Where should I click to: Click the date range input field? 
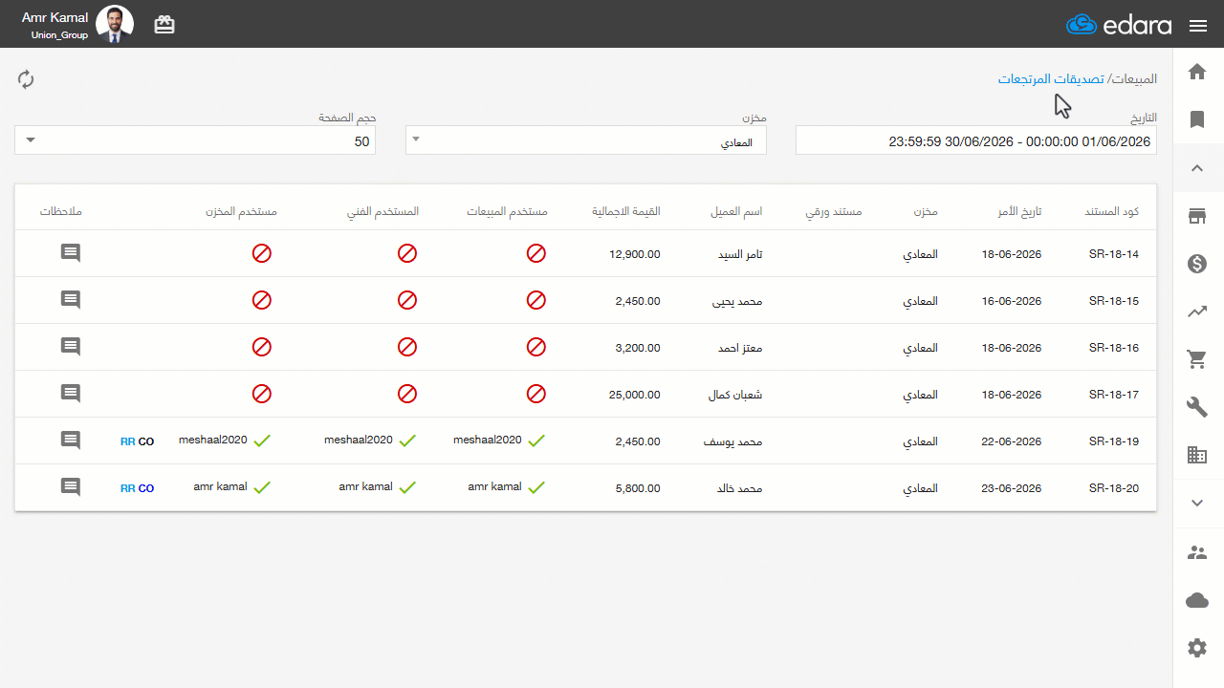[976, 140]
